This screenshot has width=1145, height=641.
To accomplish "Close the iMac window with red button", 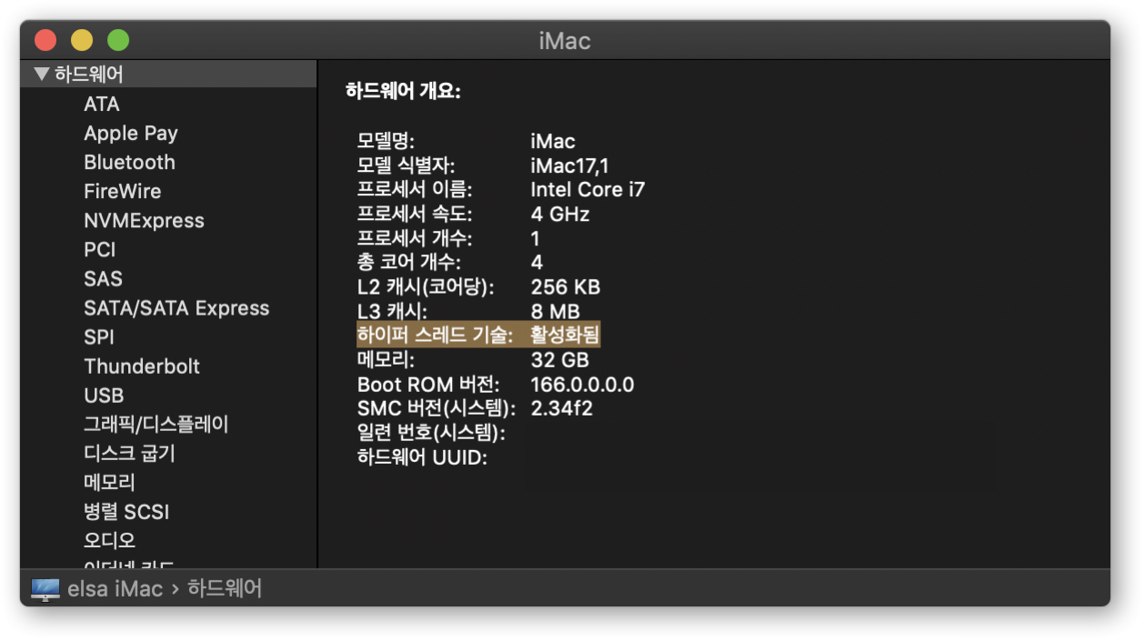I will [45, 40].
